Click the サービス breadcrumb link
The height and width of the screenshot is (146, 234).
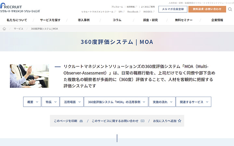click(x=19, y=29)
